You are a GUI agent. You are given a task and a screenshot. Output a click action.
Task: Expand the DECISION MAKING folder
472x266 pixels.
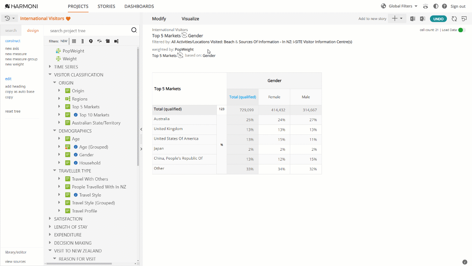click(50, 243)
